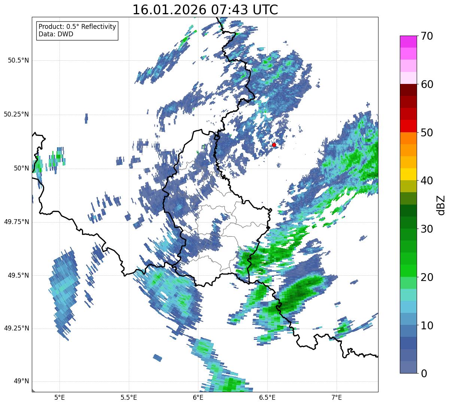Image resolution: width=450 pixels, height=405 pixels.
Task: Click the bright green colorbar swatch above 20
Action: point(408,271)
